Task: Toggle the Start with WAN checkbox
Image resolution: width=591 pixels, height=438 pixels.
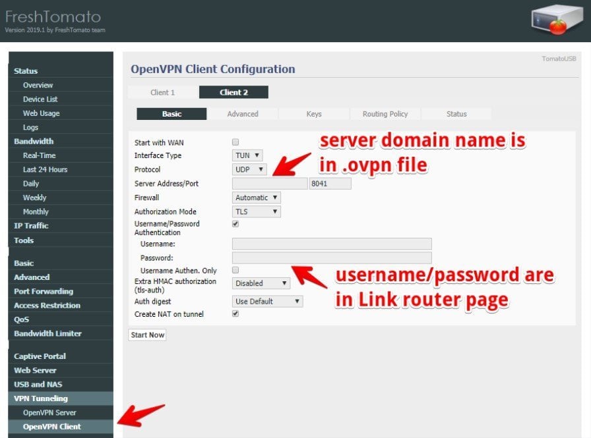Action: coord(235,142)
